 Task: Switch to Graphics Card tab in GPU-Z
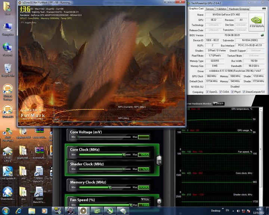[x=196, y=9]
